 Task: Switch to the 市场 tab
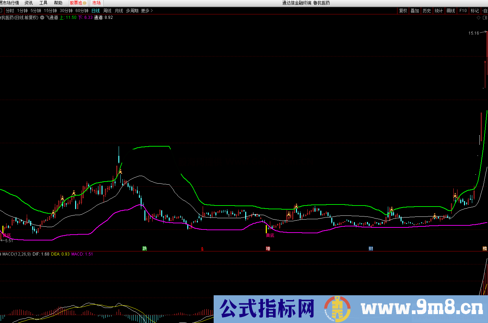tap(96, 3)
